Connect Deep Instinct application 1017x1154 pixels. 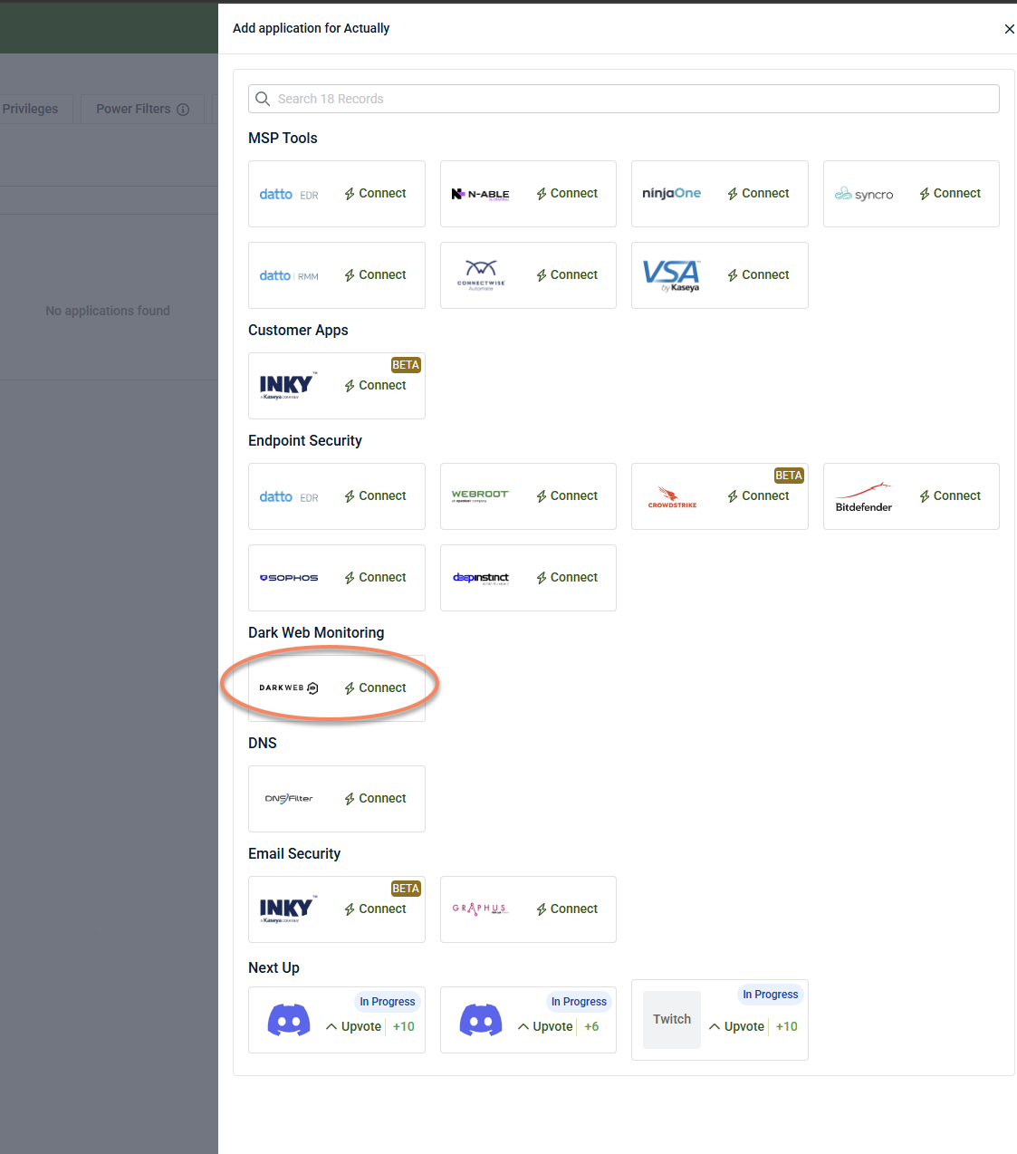[x=567, y=578]
